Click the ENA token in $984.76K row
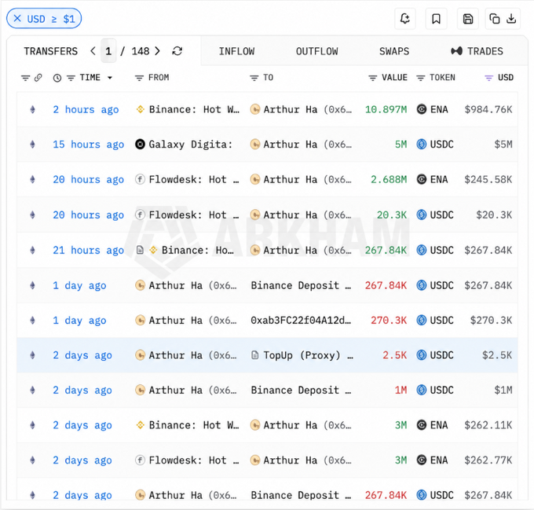534x510 pixels. coord(432,110)
